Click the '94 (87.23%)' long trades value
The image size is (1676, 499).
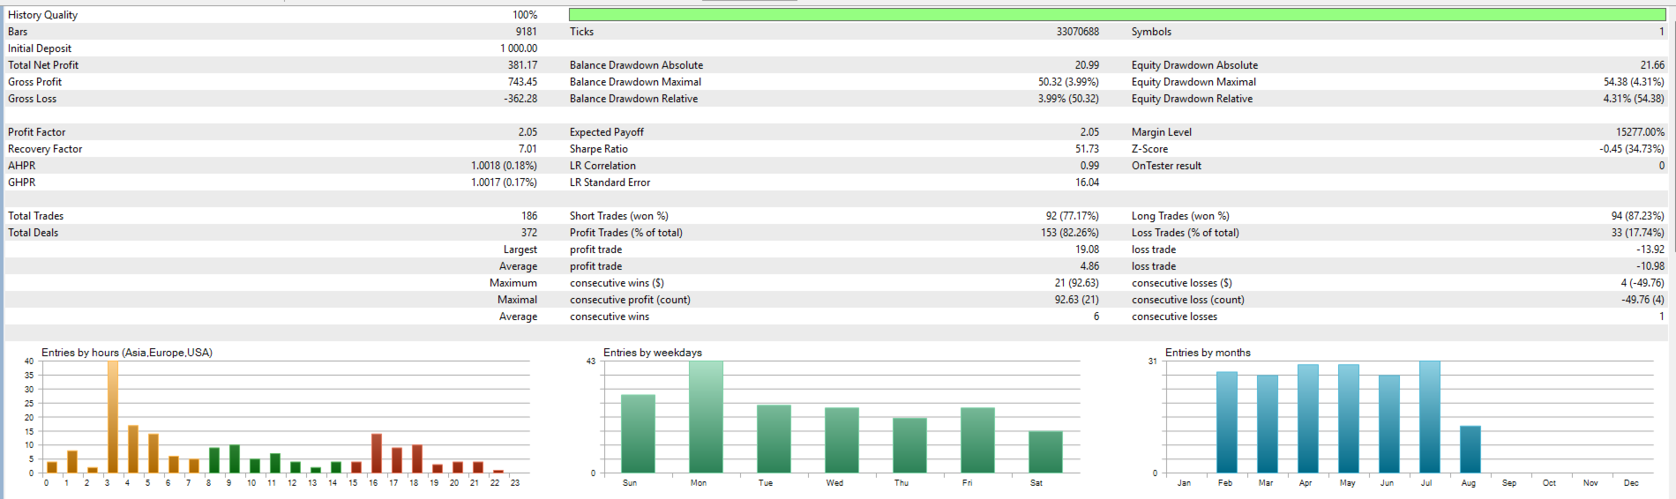point(1638,216)
